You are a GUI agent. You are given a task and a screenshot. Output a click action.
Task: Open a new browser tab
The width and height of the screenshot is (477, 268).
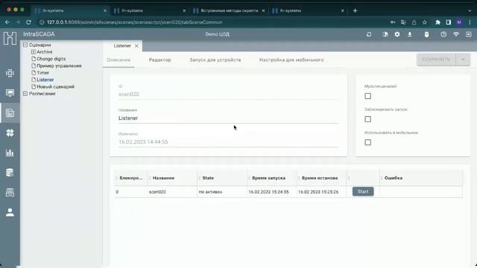pyautogui.click(x=355, y=10)
